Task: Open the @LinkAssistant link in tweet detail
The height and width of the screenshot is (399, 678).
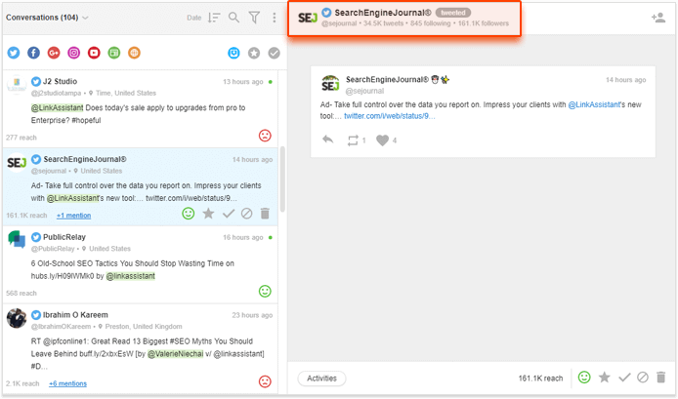Action: click(x=594, y=104)
